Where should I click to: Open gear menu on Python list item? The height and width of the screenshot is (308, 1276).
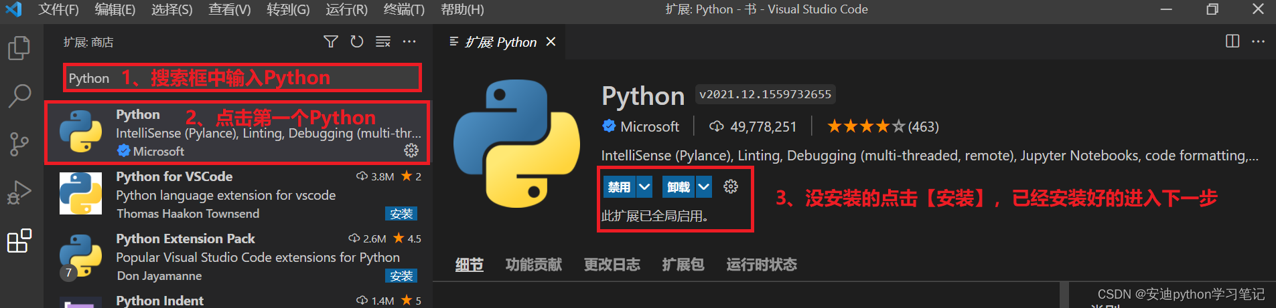pos(411,150)
